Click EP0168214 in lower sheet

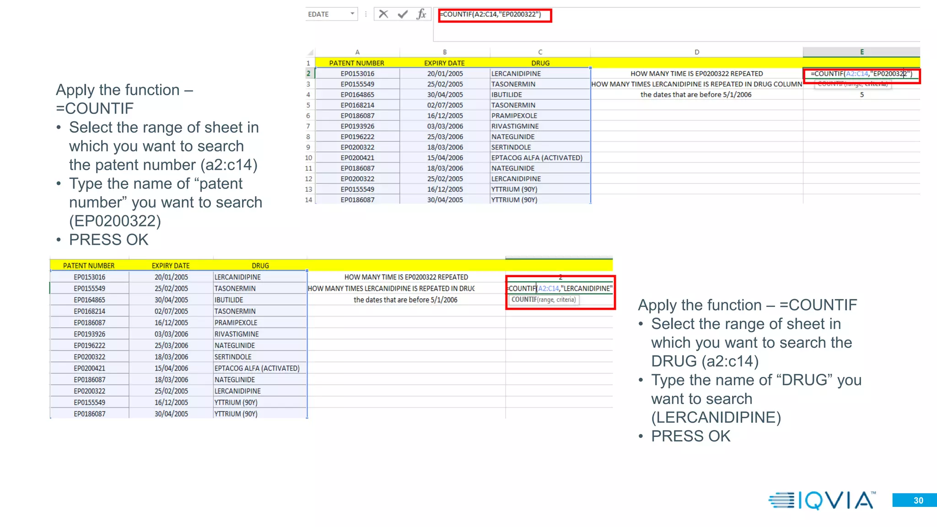pyautogui.click(x=90, y=312)
